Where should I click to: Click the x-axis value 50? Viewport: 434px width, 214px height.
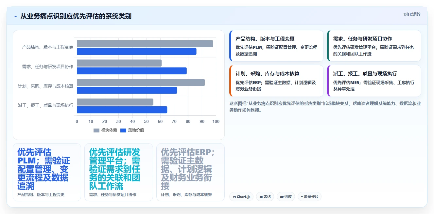click(146, 122)
